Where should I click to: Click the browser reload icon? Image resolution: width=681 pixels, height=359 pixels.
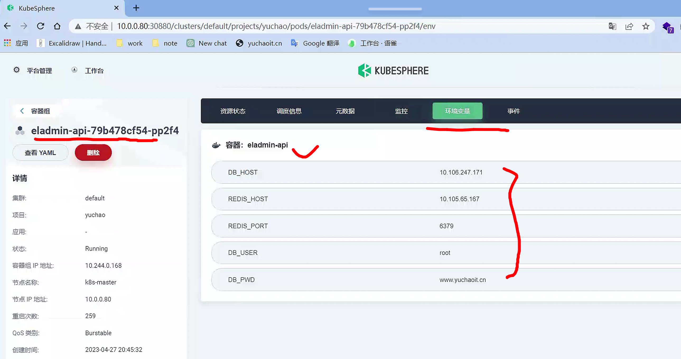(40, 26)
